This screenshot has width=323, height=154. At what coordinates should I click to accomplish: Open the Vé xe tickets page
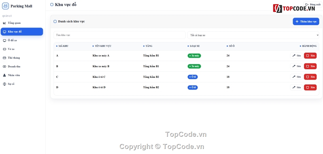click(x=22, y=49)
